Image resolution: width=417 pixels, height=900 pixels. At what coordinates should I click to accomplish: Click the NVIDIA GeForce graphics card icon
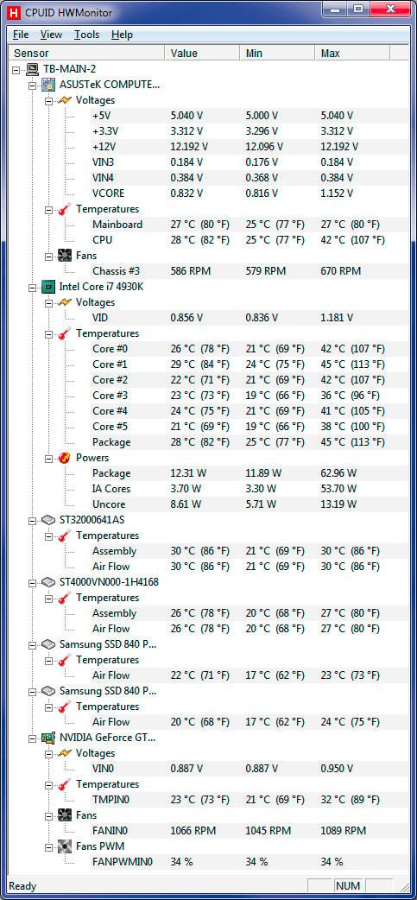pyautogui.click(x=48, y=738)
